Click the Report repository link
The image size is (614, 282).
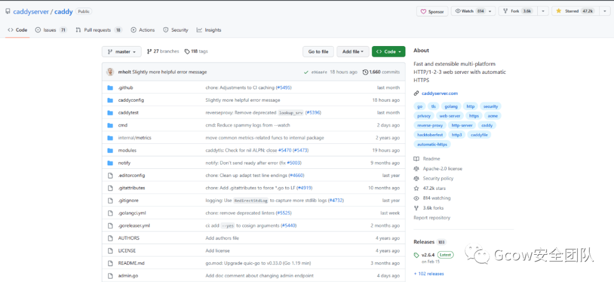432,218
